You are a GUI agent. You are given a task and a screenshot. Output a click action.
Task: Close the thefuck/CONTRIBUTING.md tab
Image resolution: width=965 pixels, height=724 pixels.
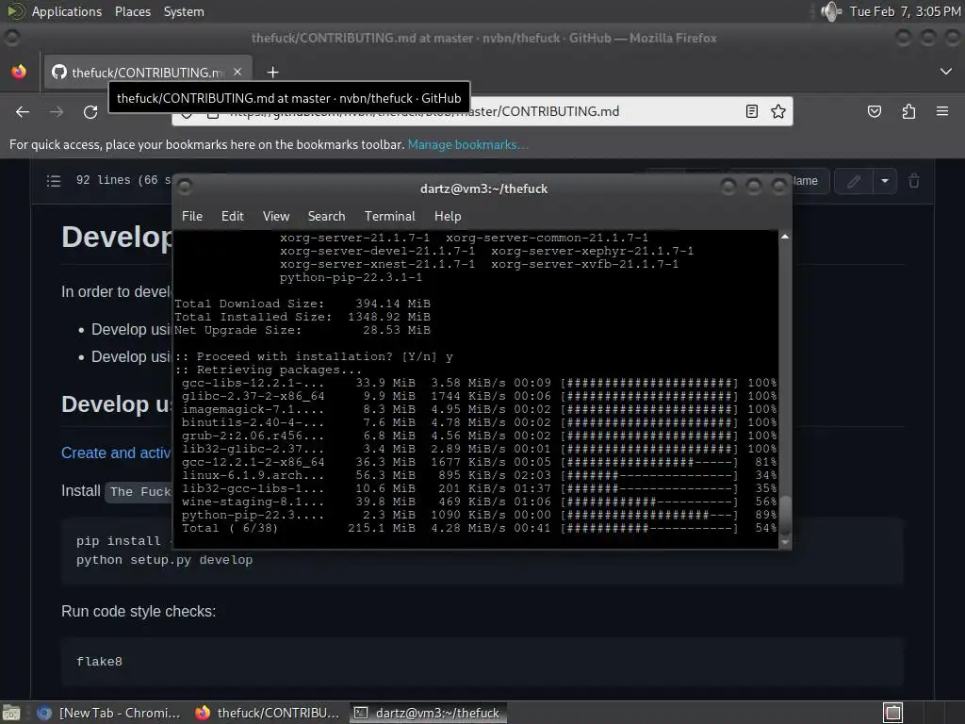point(237,72)
